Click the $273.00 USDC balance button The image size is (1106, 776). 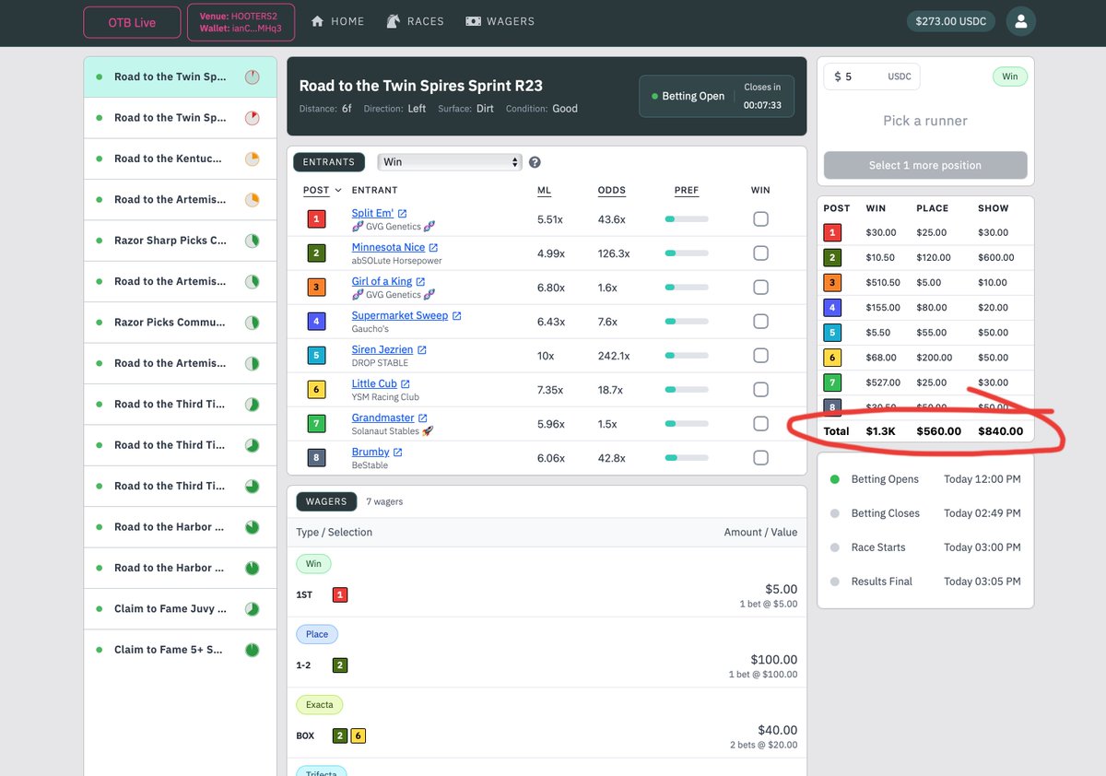point(951,21)
